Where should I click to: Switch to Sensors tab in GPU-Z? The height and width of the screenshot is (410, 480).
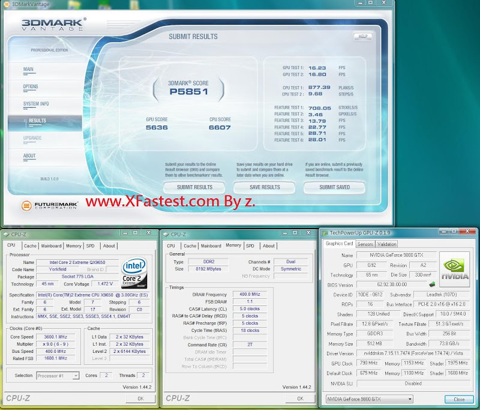[365, 244]
